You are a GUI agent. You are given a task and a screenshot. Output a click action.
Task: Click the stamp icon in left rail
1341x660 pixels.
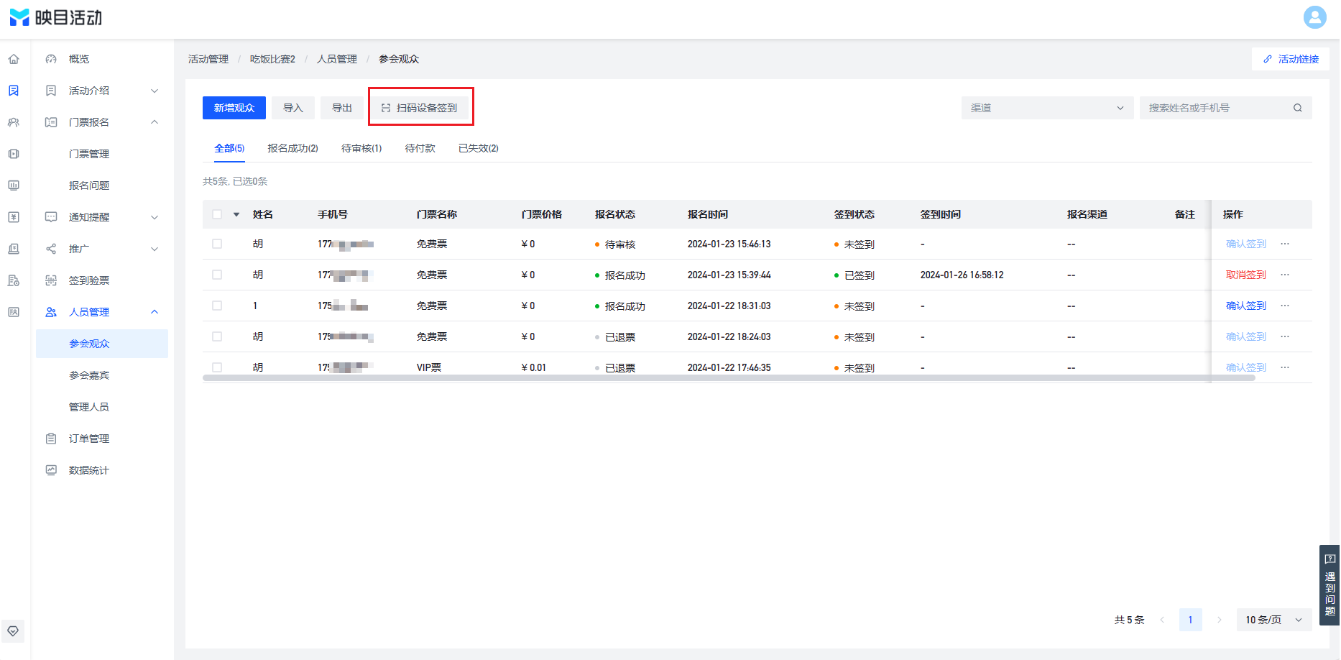click(x=14, y=249)
